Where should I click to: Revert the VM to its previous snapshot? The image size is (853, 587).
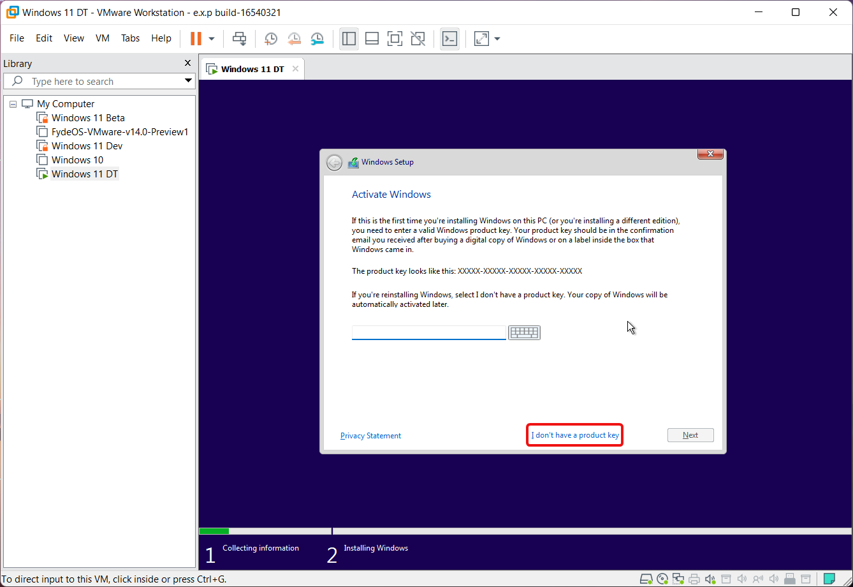pos(294,38)
